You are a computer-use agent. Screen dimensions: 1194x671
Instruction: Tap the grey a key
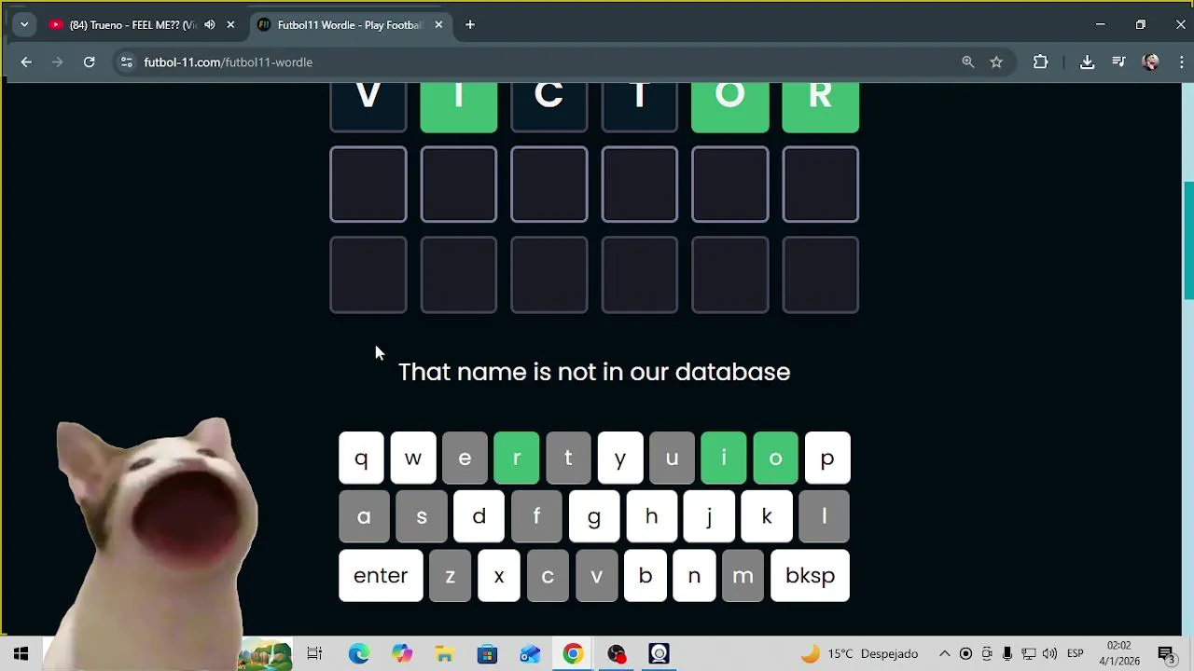(x=364, y=517)
